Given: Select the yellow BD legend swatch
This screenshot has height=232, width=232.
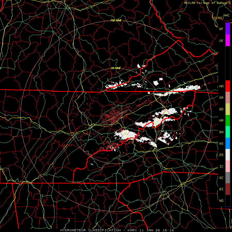Looking at the screenshot, I should (x=228, y=109).
